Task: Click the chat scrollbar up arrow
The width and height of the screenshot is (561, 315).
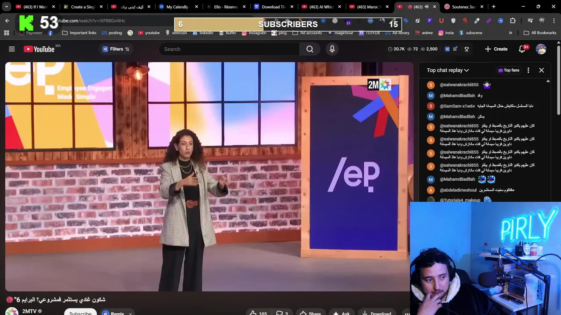Action: 548,81
